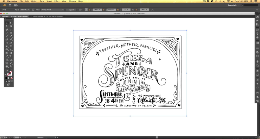Select the Rotate tool

[7, 43]
